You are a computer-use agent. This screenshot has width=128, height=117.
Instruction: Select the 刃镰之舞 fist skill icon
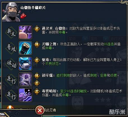(x=25, y=48)
